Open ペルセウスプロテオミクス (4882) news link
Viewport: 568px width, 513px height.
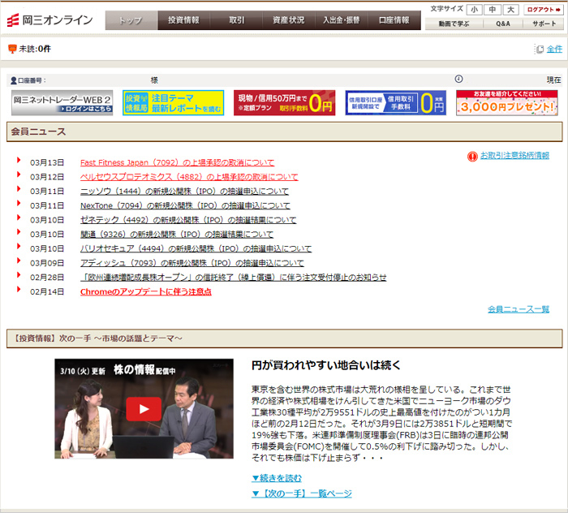click(189, 177)
